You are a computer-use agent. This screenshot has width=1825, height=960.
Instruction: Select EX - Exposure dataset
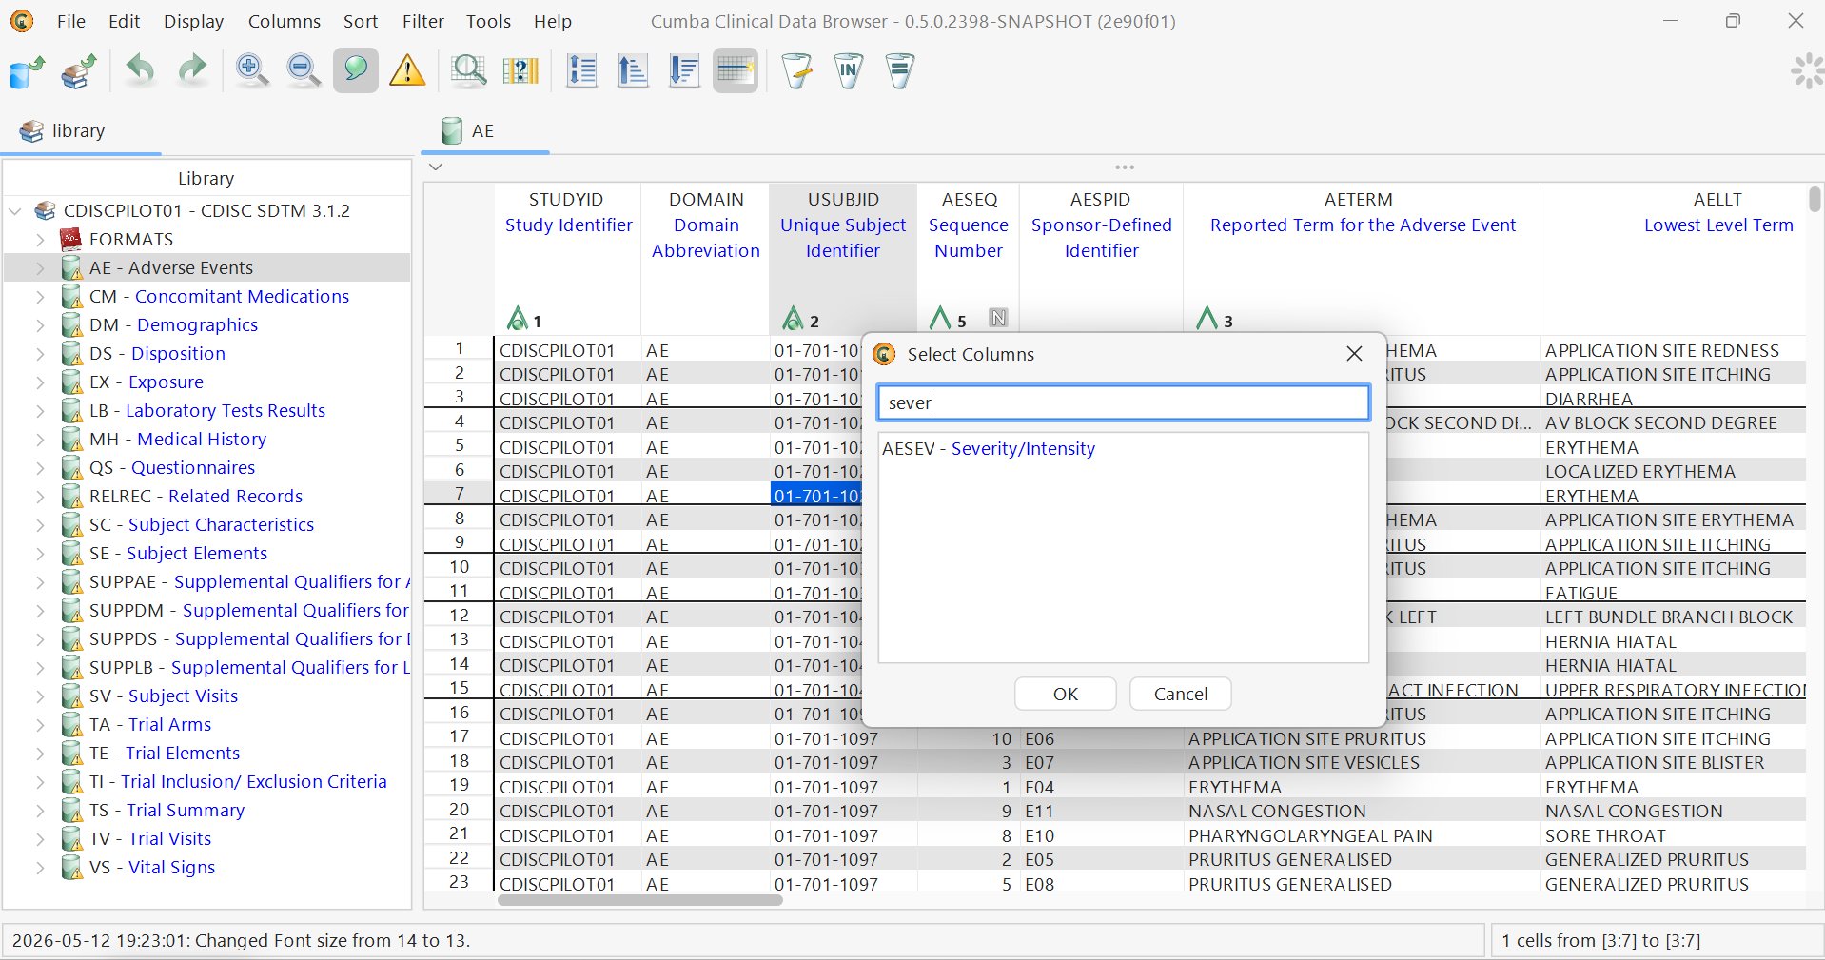(147, 382)
